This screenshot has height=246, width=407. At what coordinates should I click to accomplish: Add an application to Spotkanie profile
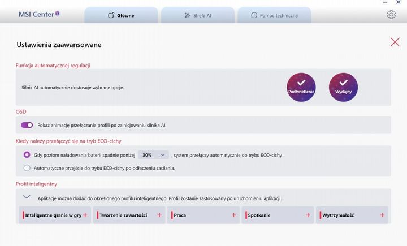(x=308, y=215)
